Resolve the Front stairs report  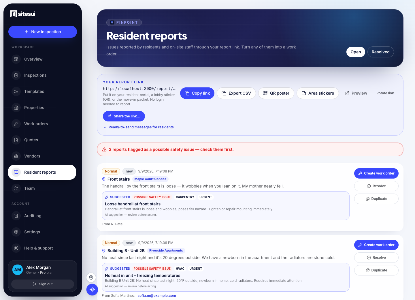[376, 186]
